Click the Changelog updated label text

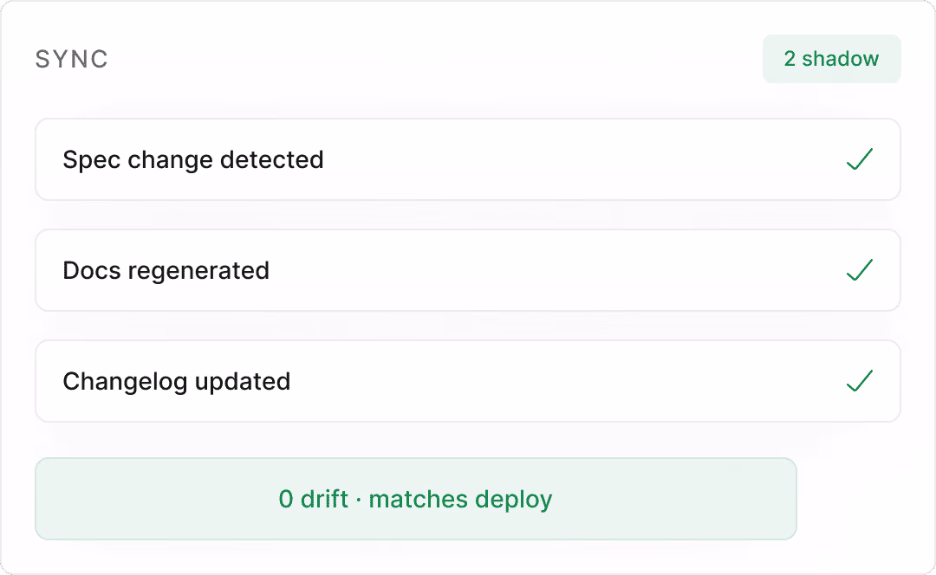pos(177,382)
